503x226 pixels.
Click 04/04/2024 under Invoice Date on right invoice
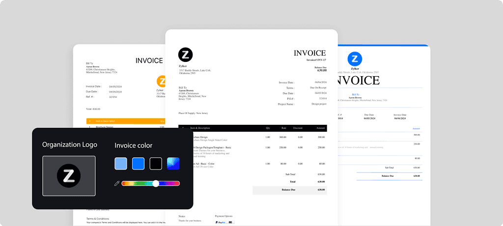coord(400,118)
